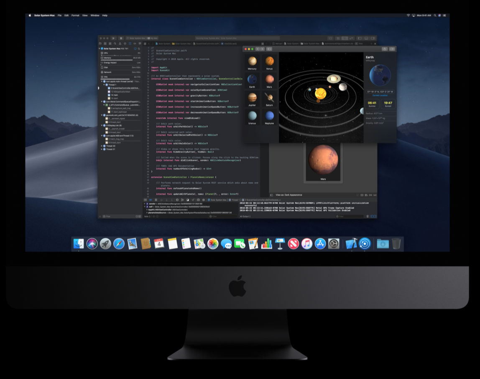Open the File menu
This screenshot has height=379, width=480.
pyautogui.click(x=60, y=15)
